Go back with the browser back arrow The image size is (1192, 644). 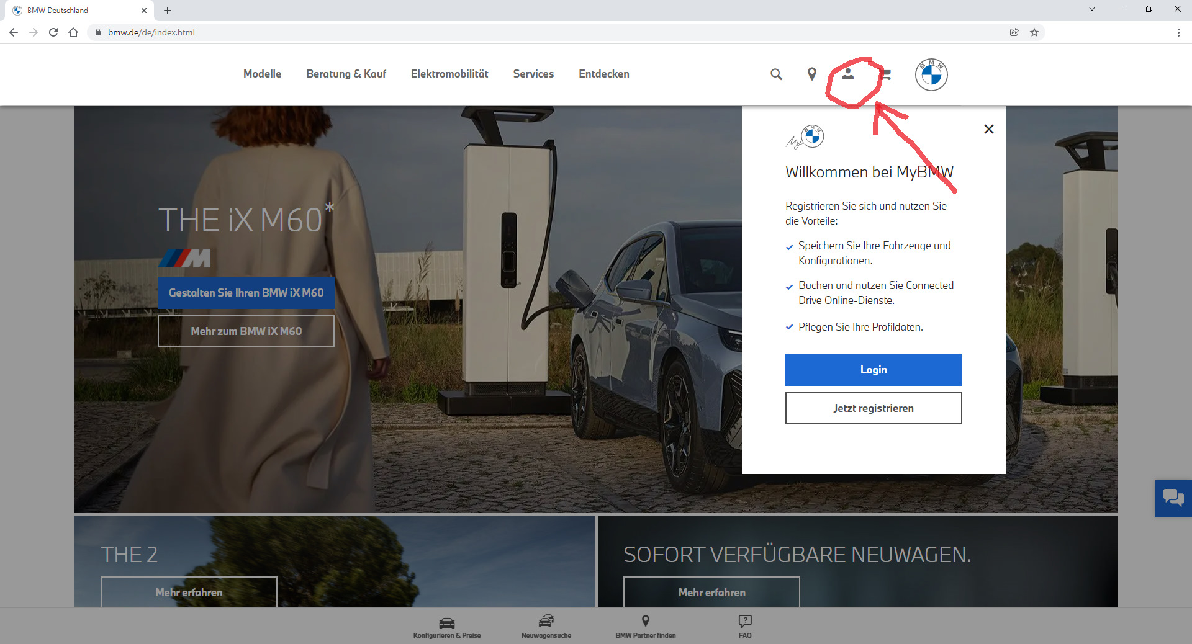[x=14, y=32]
